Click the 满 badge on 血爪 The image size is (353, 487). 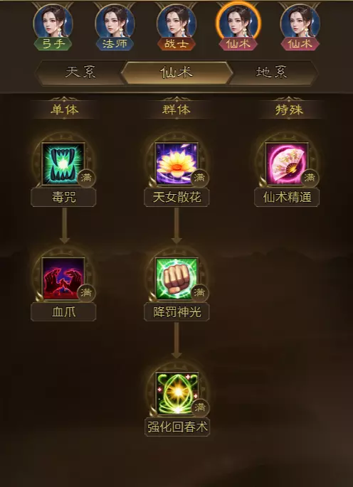point(86,293)
